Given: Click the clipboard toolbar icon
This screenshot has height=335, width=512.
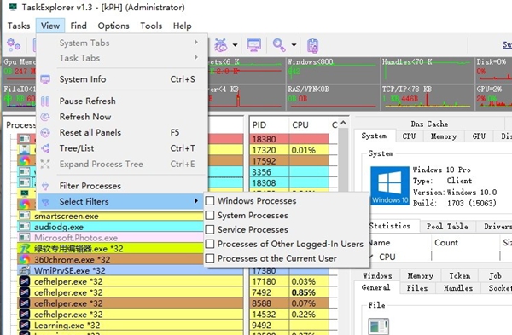Looking at the screenshot, I should click(312, 45).
